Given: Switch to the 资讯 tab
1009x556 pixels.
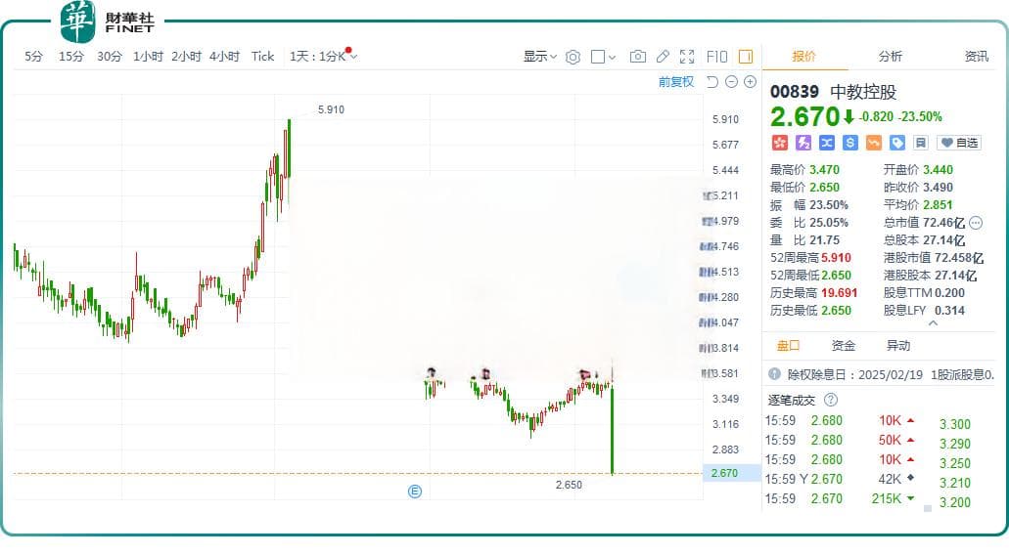Looking at the screenshot, I should [x=976, y=57].
